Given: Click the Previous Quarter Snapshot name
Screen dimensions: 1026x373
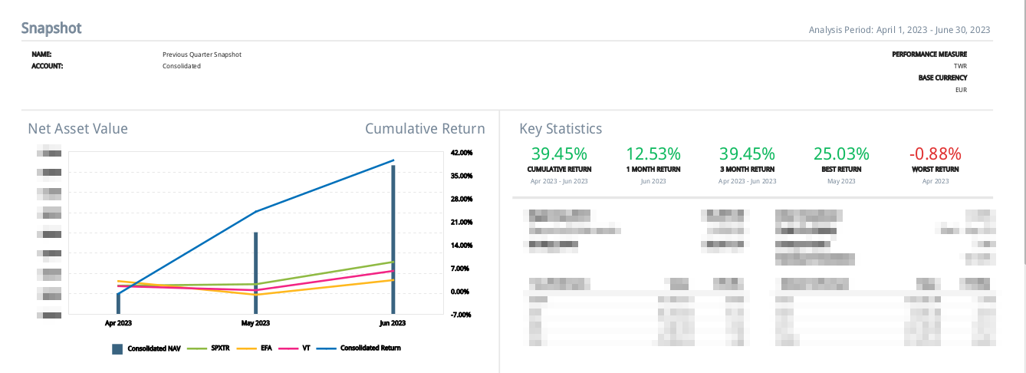Looking at the screenshot, I should [202, 54].
